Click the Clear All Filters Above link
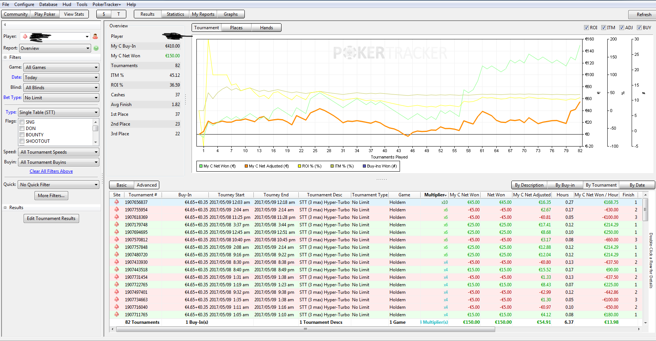Viewport: 656px width, 341px height. click(51, 171)
